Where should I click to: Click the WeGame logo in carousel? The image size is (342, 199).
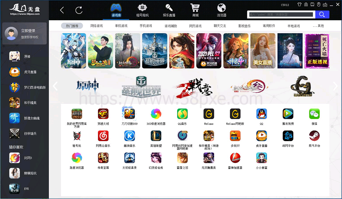point(302,86)
